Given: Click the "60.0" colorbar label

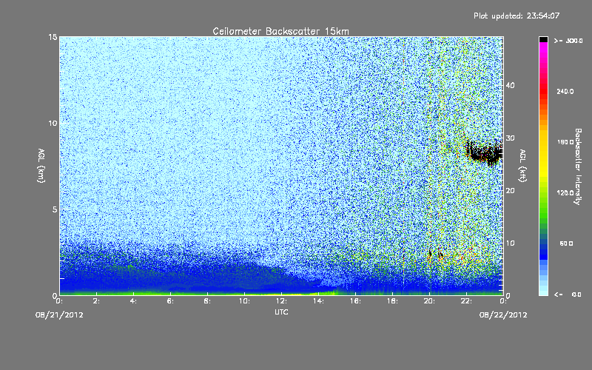Looking at the screenshot, I should click(566, 244).
